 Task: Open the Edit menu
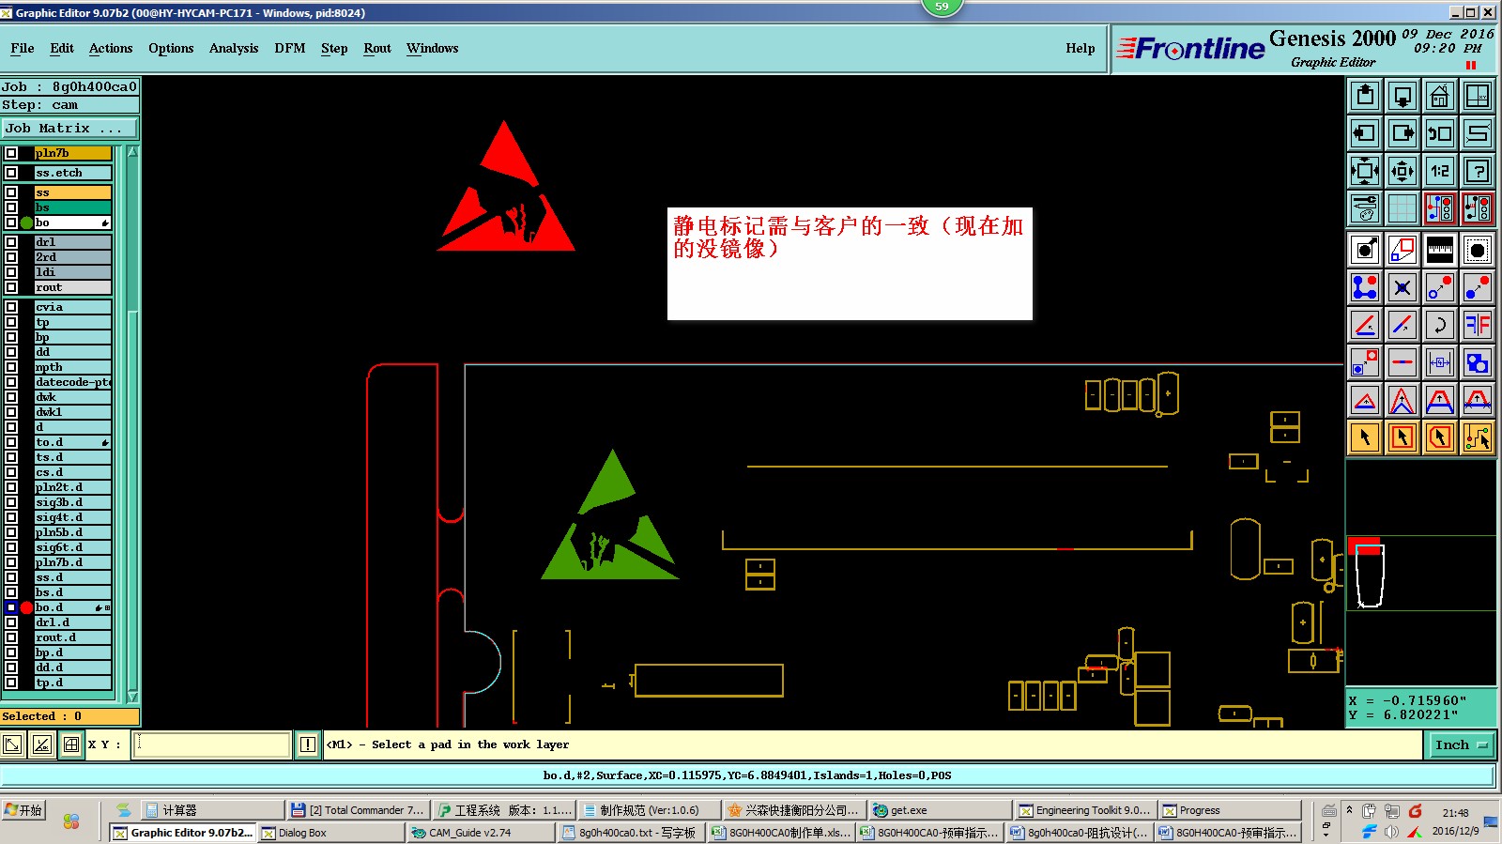tap(62, 48)
